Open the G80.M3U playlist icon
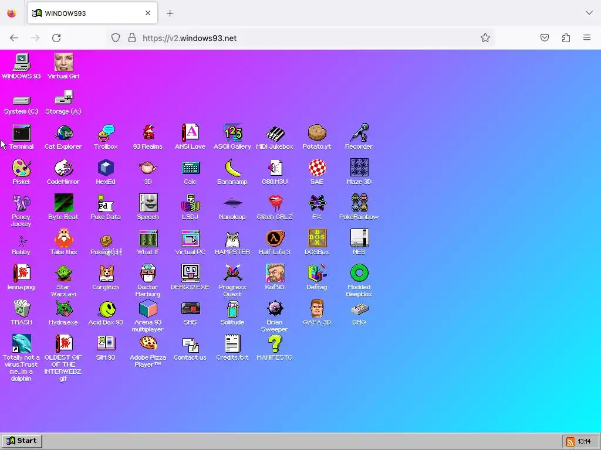Screen dimensions: 601x450 click(x=275, y=169)
